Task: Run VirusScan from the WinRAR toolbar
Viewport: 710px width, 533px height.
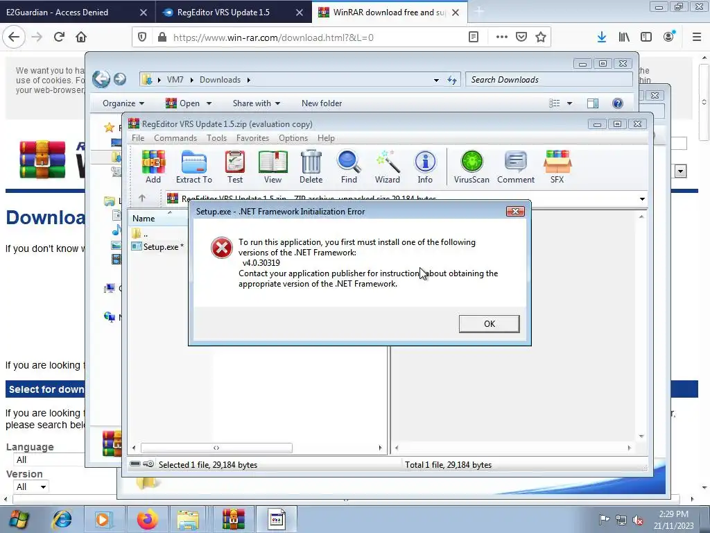Action: tap(471, 167)
